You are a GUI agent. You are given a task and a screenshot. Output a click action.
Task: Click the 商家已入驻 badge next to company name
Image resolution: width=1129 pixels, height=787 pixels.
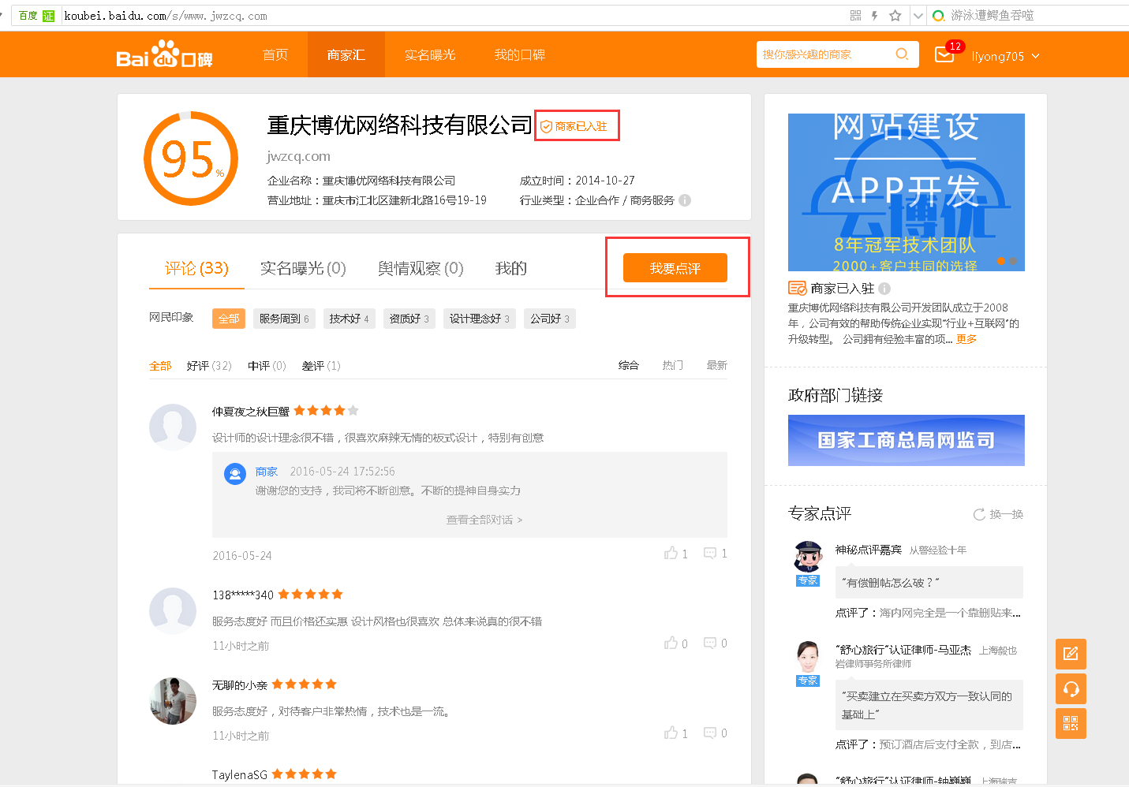pos(574,126)
